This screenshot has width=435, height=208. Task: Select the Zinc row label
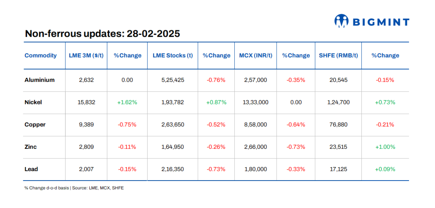pyautogui.click(x=31, y=147)
